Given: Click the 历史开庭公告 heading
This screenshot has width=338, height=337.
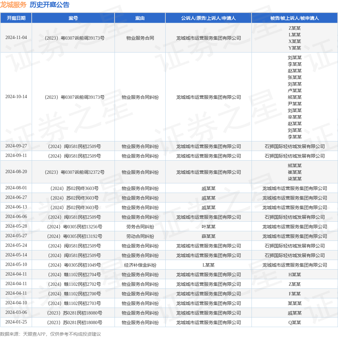Looking at the screenshot, I should [50, 5].
